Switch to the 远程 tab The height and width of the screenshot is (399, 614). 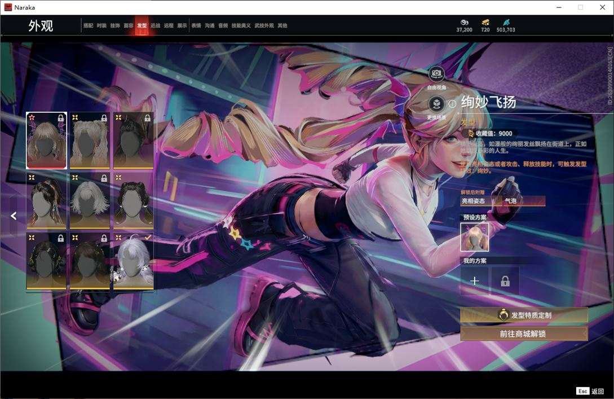tap(169, 25)
